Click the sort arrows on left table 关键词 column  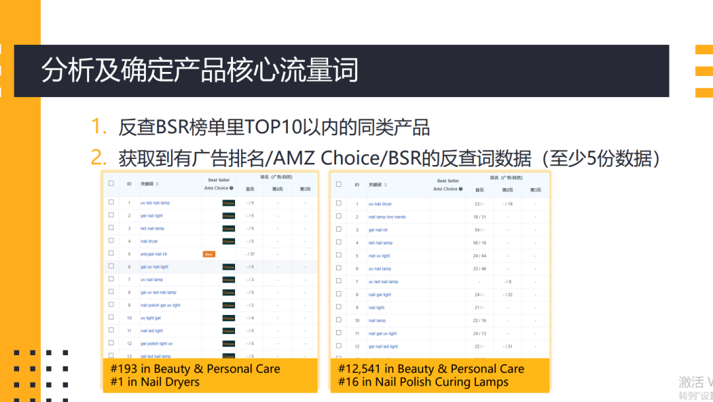[x=157, y=184]
